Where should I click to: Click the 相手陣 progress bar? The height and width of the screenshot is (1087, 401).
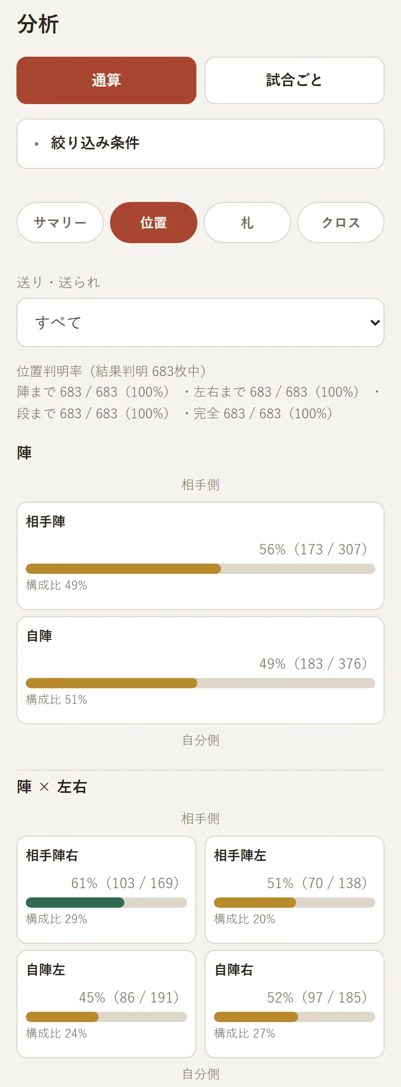[200, 569]
